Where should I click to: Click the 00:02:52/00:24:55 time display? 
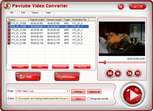point(136,59)
